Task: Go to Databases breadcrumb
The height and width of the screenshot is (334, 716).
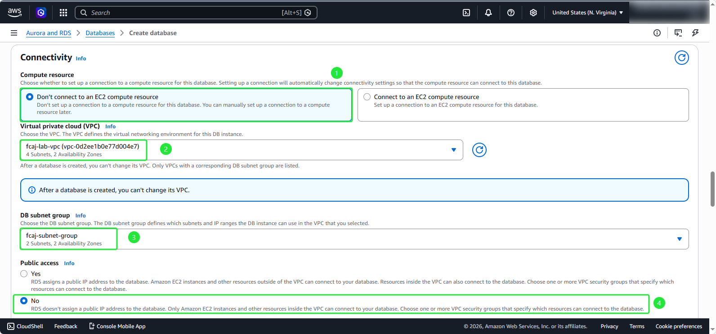Action: pos(100,33)
